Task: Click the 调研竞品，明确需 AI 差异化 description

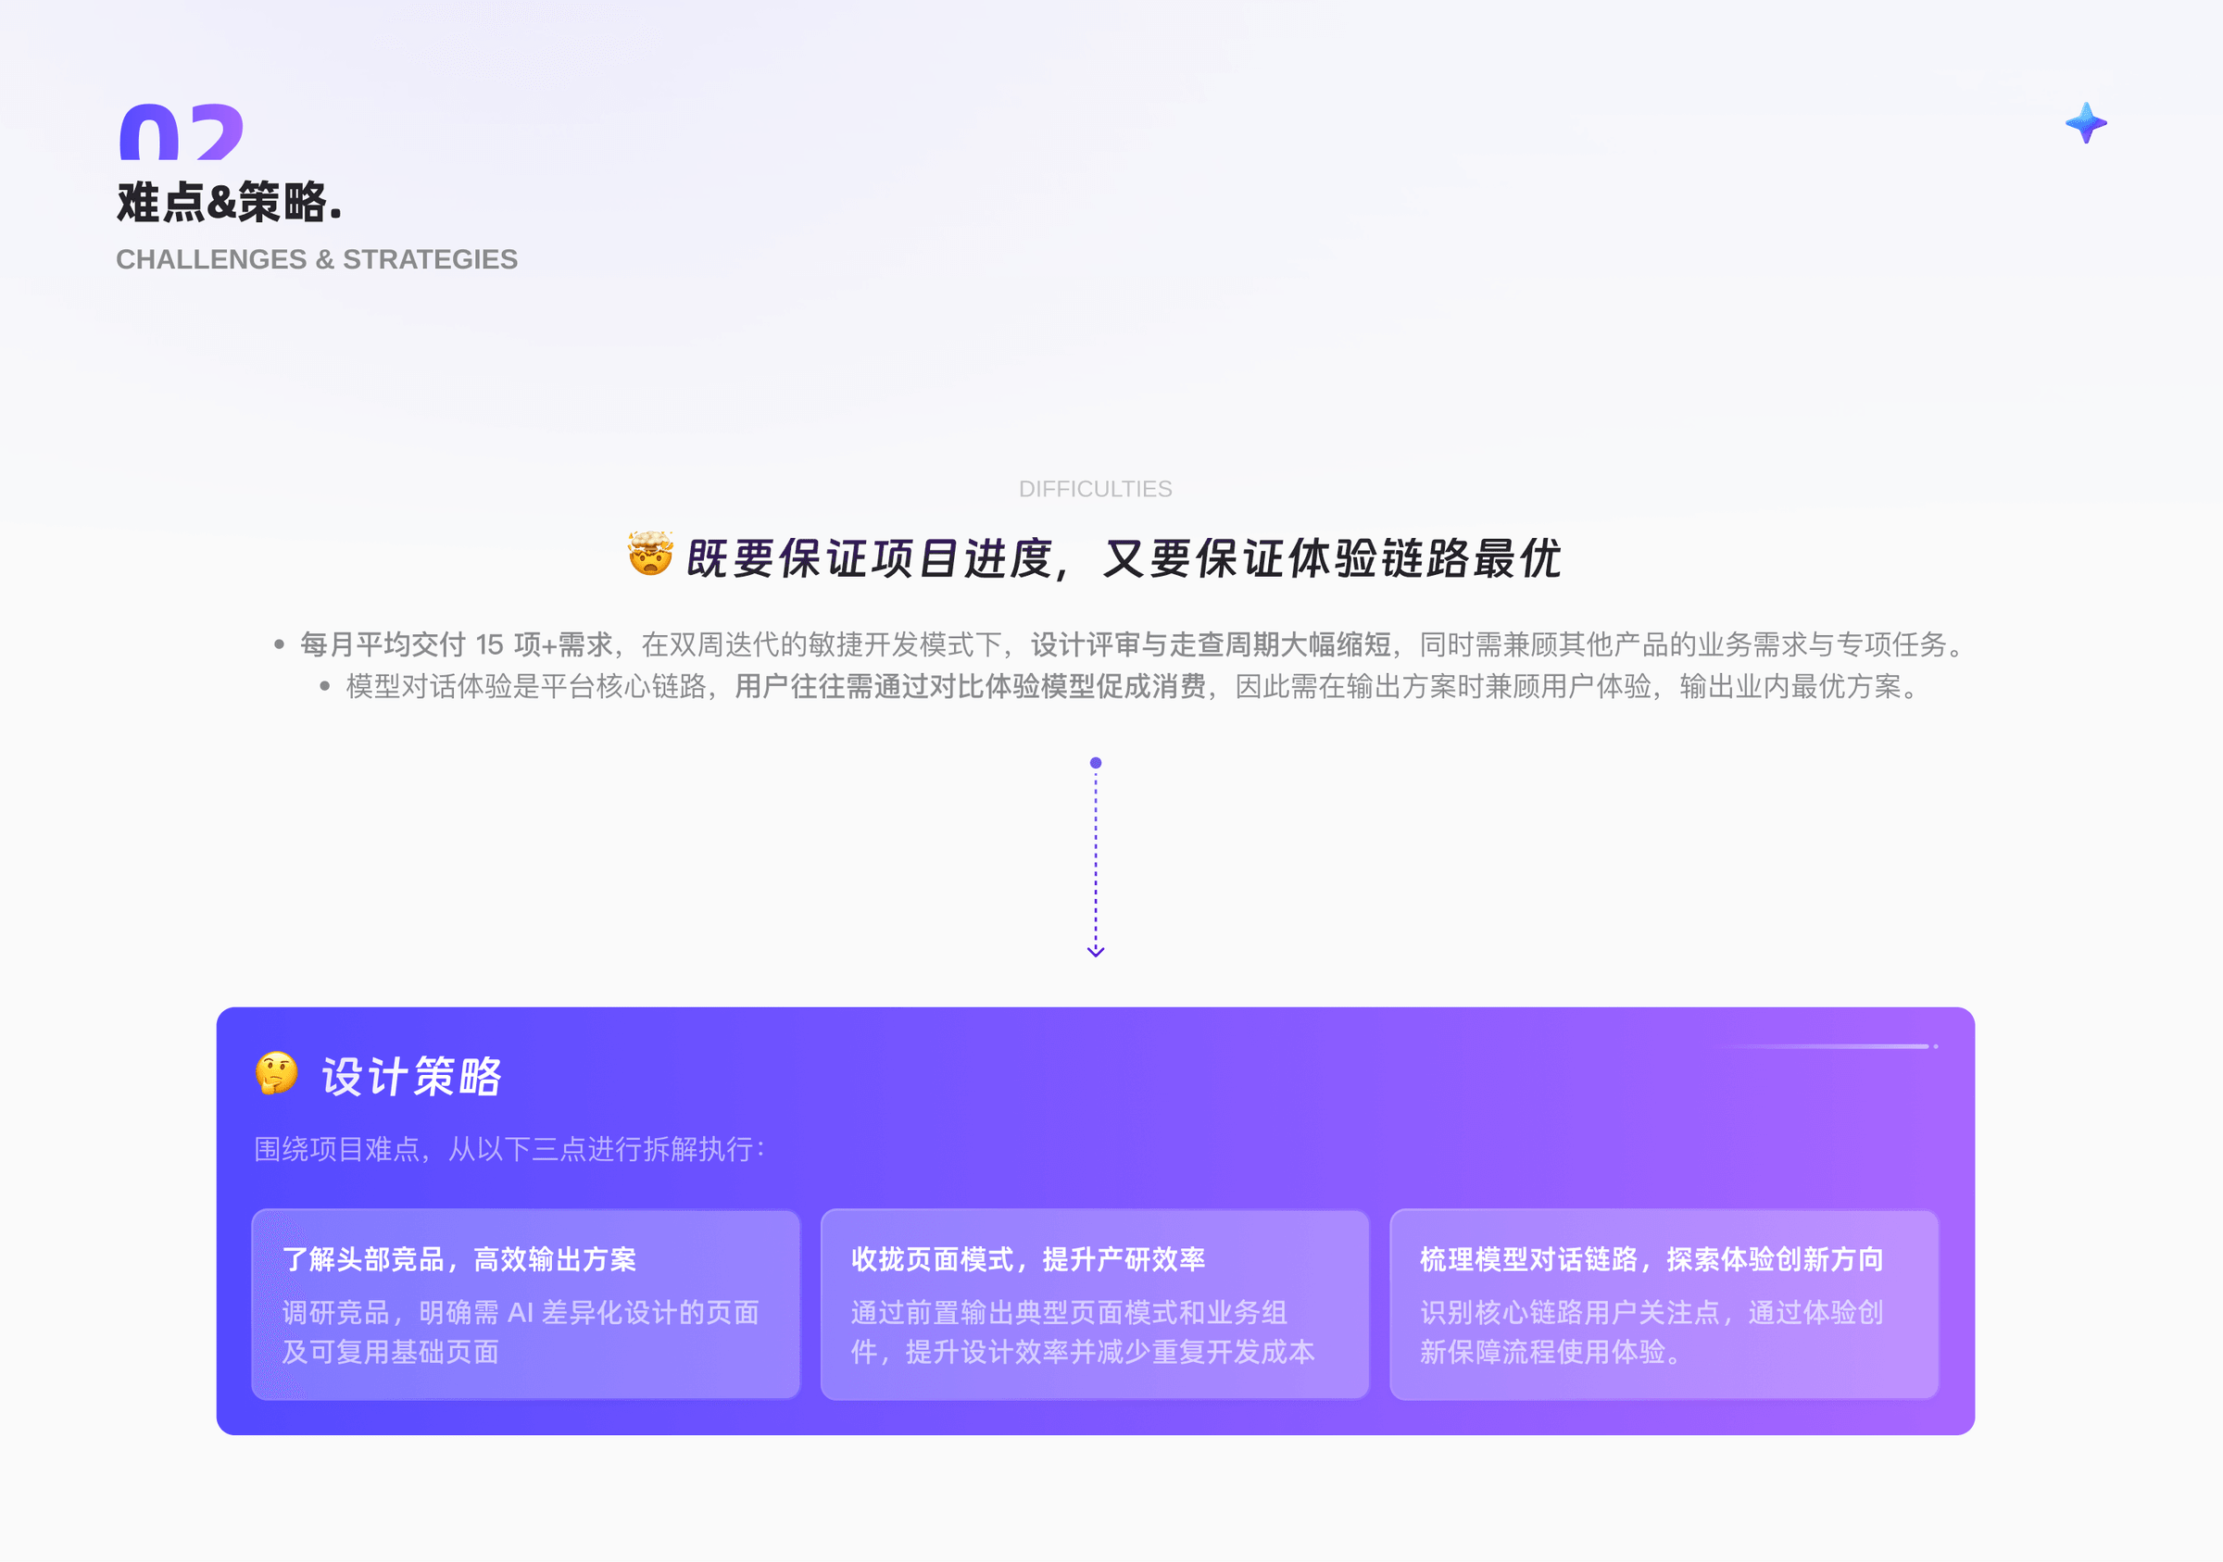Action: pyautogui.click(x=521, y=1331)
